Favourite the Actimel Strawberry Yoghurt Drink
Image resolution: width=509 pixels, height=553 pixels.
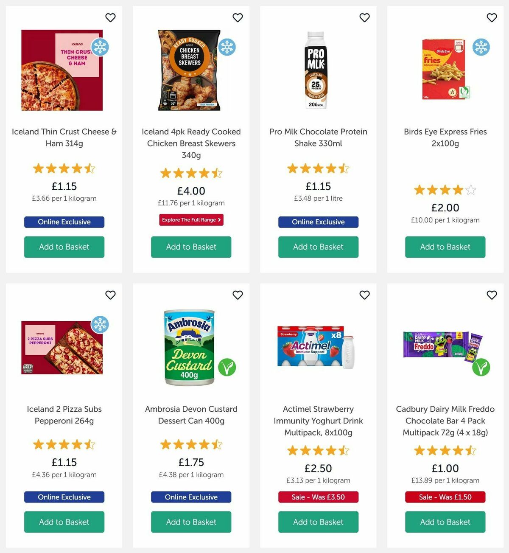pyautogui.click(x=364, y=295)
